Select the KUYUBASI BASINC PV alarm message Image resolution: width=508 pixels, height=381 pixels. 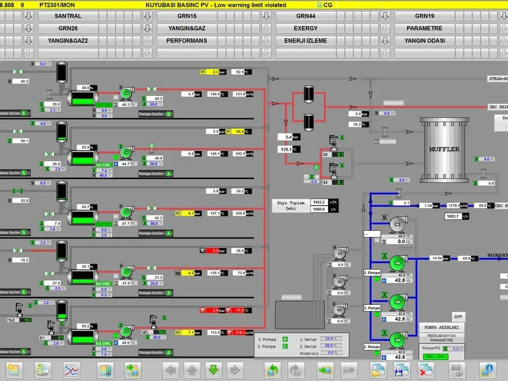tap(216, 5)
